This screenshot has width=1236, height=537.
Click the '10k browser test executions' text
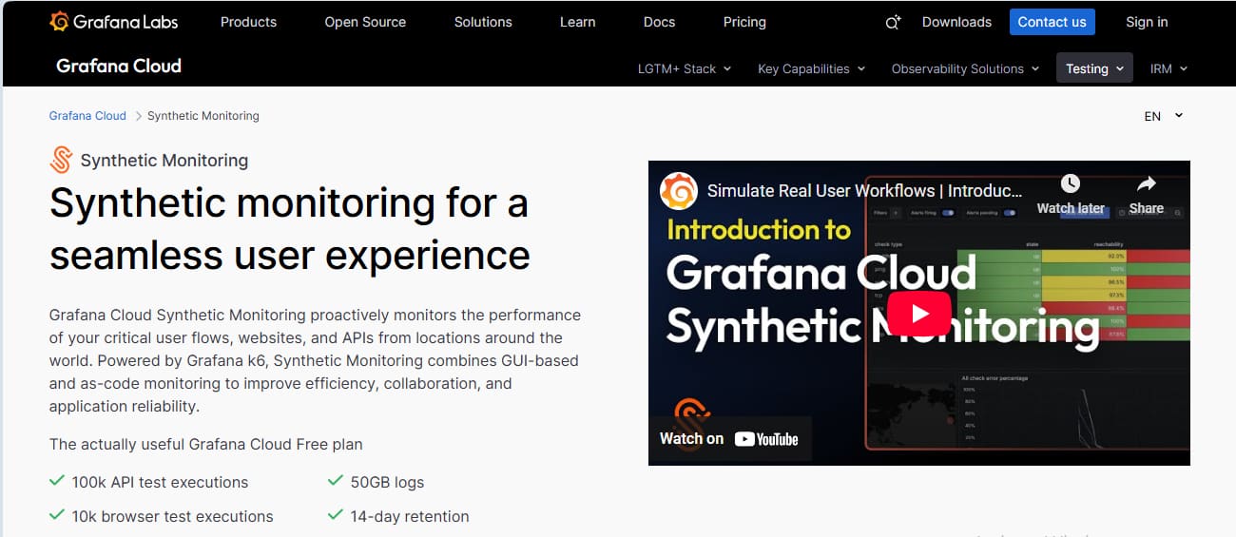click(172, 516)
